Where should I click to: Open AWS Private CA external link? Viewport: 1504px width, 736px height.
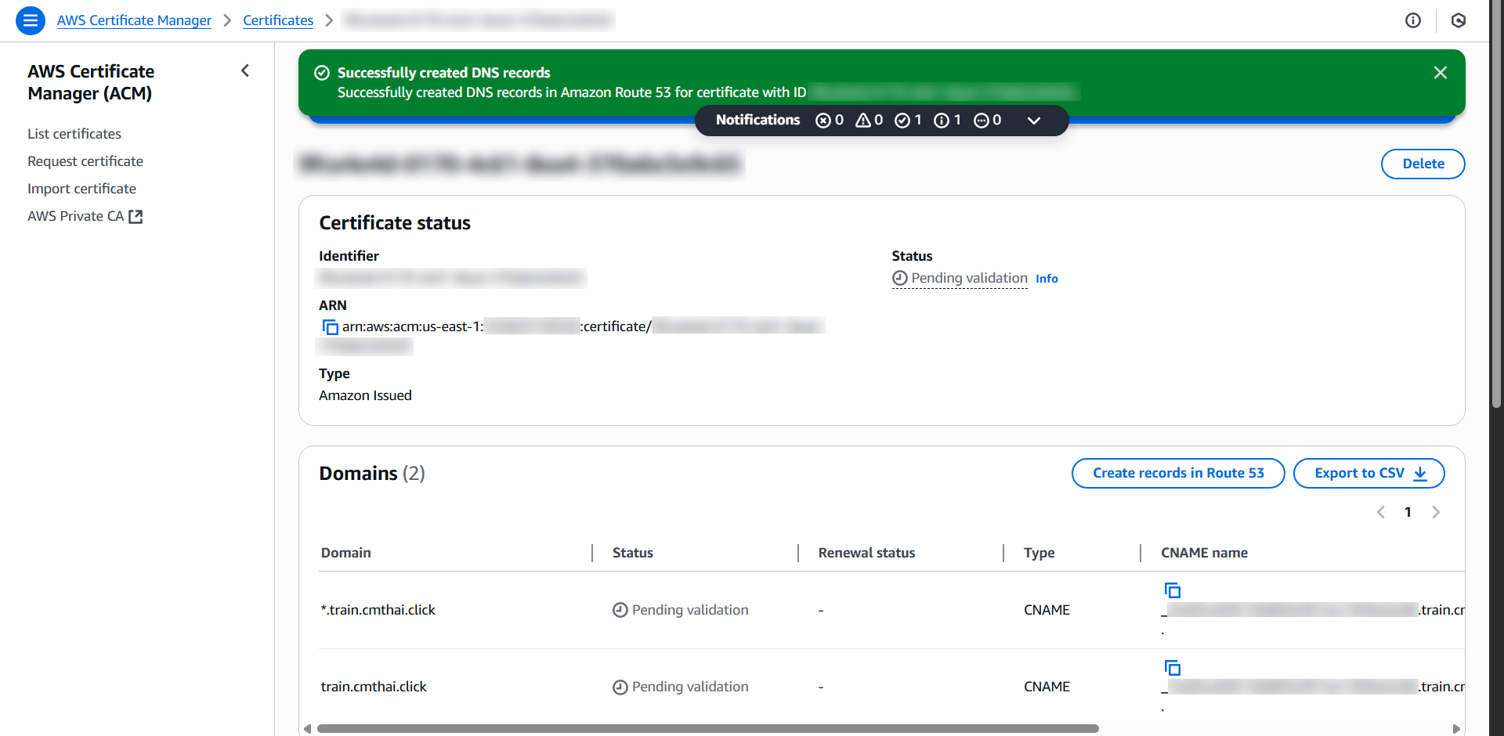pos(85,216)
